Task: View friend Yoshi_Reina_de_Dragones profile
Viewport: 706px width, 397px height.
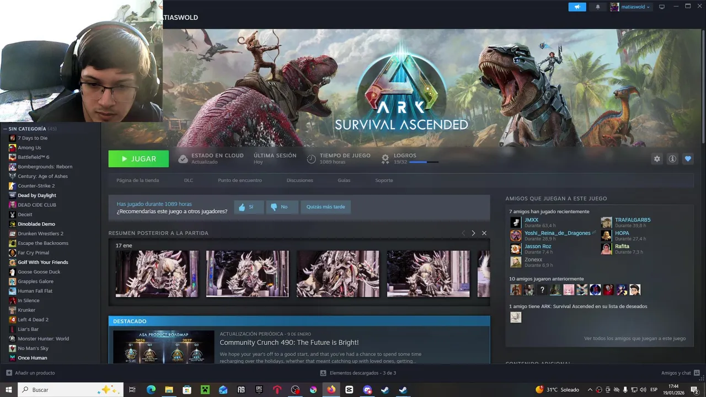Action: (x=557, y=233)
